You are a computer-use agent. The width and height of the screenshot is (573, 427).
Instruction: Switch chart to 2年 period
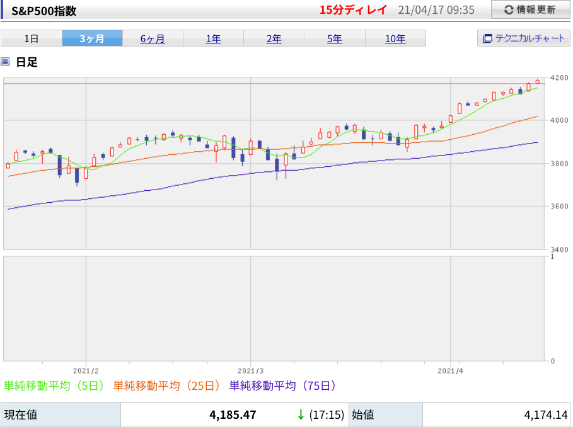(274, 38)
